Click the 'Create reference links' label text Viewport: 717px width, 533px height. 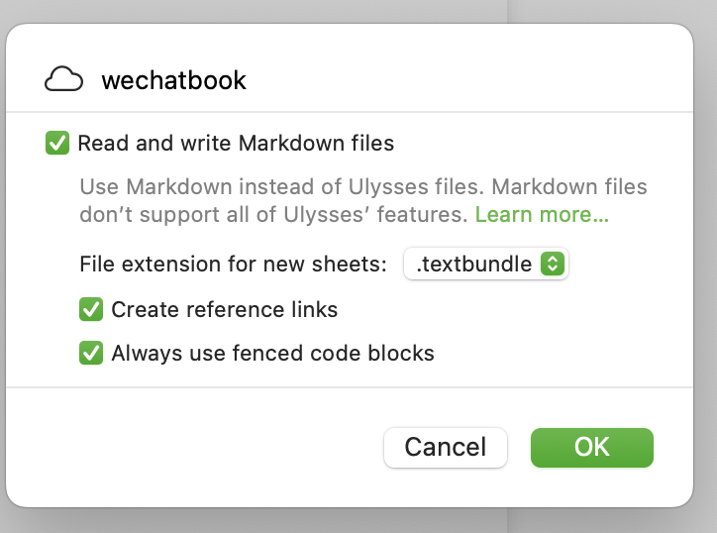coord(224,310)
